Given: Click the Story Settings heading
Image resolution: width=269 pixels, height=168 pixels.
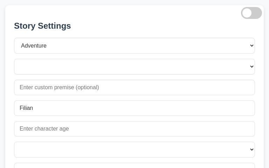Looking at the screenshot, I should (x=42, y=26).
